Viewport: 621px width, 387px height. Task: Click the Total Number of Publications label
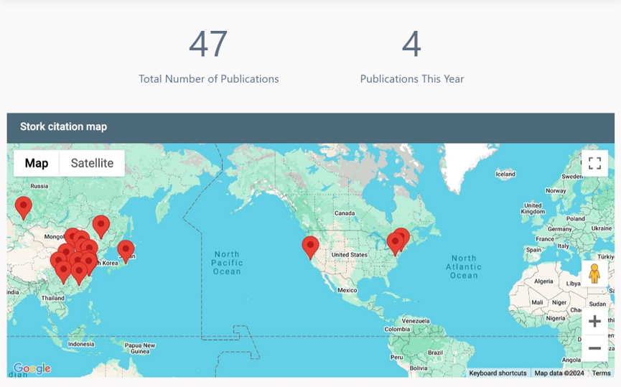click(x=209, y=79)
